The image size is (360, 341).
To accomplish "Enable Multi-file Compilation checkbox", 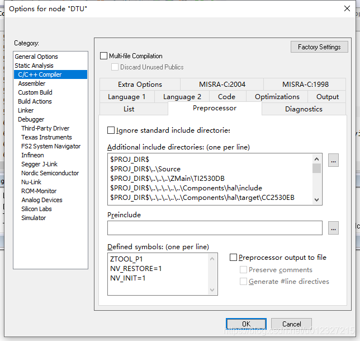I will [x=103, y=55].
